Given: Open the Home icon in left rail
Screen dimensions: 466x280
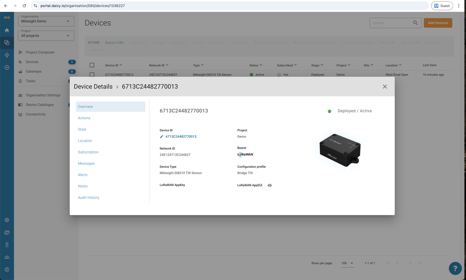Looking at the screenshot, I should [7, 30].
